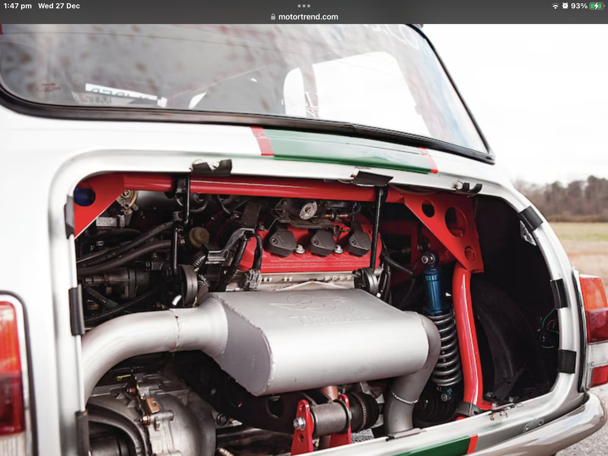The height and width of the screenshot is (456, 608).
Task: Tap the Wi-Fi status icon
Action: 555,6
